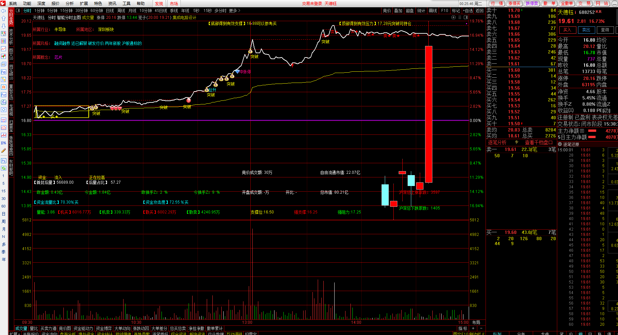Viewport: 618px width, 335px height.
Task: Click the green refresh icon in left sidebar
Action: [4, 168]
